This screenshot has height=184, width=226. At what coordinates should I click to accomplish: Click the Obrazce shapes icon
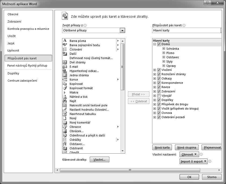(65, 127)
